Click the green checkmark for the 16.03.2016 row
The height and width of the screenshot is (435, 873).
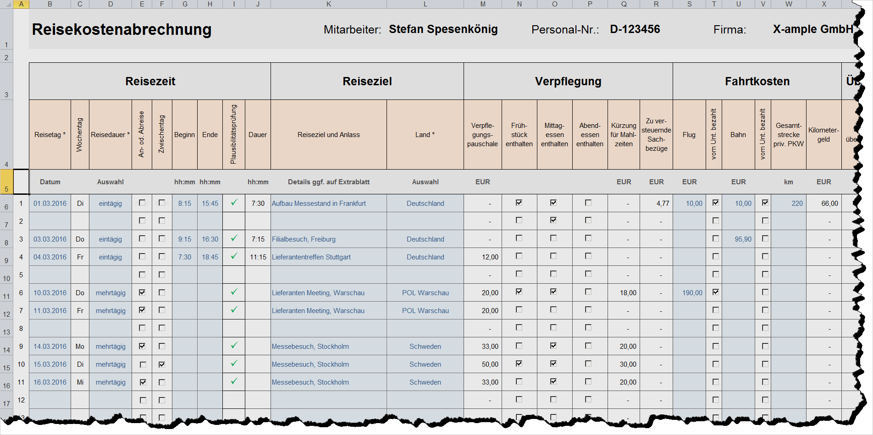click(234, 381)
